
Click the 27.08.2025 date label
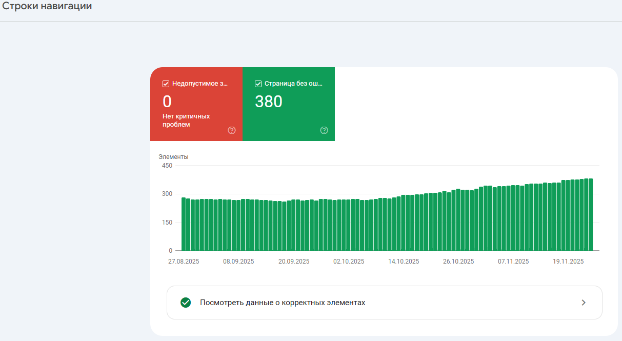(x=184, y=262)
